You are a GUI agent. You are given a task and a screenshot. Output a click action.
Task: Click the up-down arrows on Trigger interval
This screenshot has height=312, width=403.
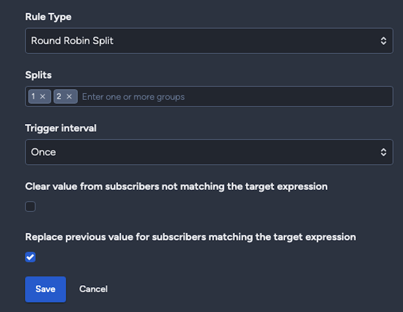point(383,152)
